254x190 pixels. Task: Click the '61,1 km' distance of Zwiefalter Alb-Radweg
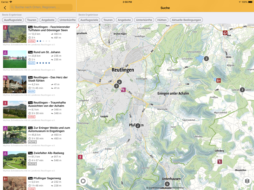(36, 157)
